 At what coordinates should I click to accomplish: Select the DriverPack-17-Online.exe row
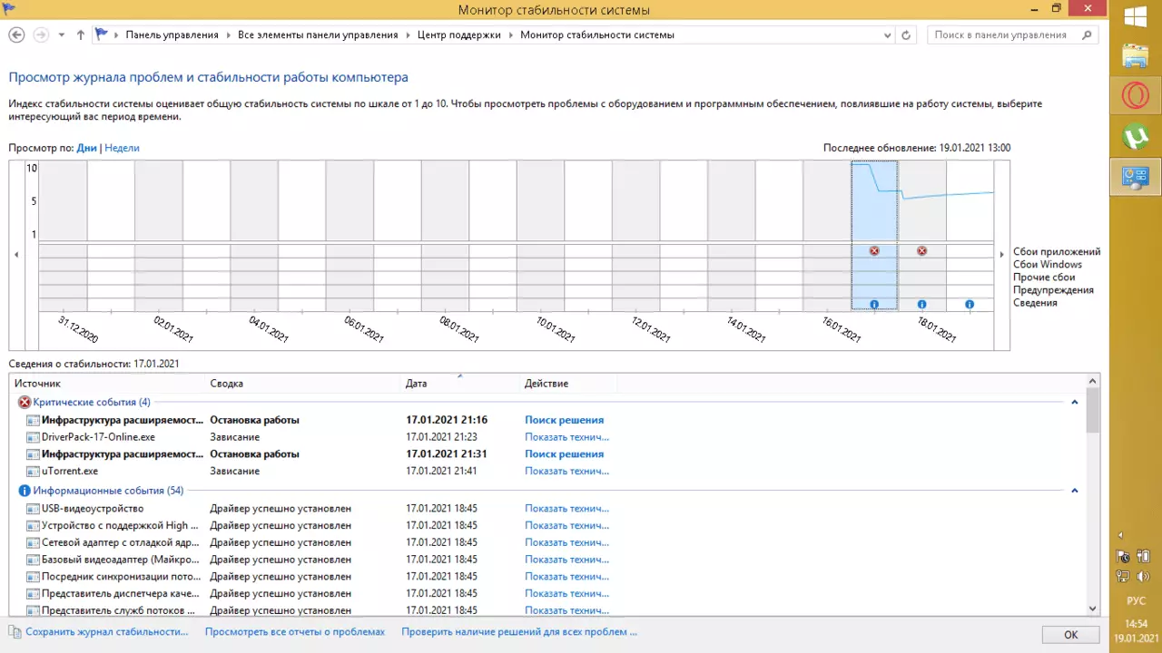pyautogui.click(x=547, y=437)
